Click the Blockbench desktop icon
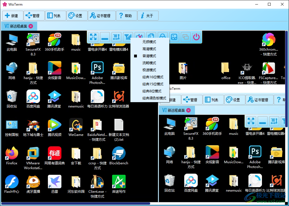Viewport: 289px width, 206px height. [x=119, y=156]
